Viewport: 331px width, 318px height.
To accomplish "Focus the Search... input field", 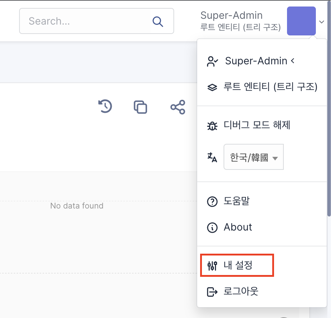I will [x=97, y=21].
